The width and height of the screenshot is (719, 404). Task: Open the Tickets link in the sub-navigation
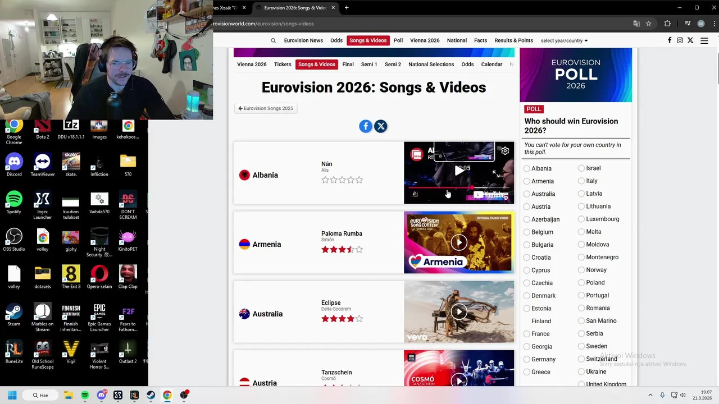[x=283, y=65]
